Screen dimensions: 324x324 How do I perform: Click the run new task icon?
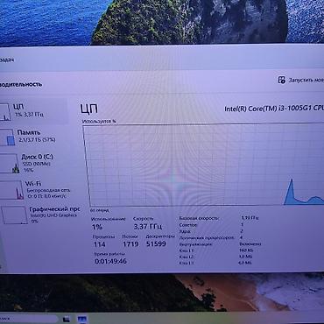coord(281,80)
